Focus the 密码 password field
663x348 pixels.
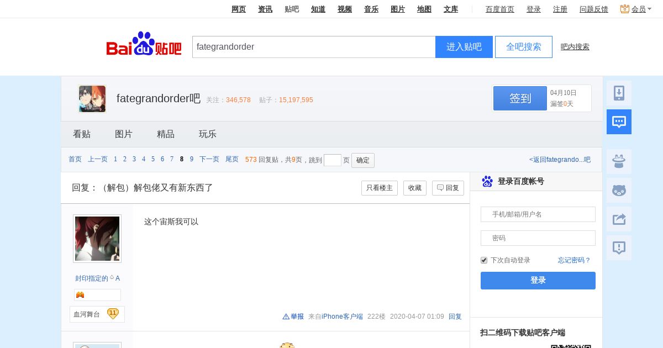(538, 238)
